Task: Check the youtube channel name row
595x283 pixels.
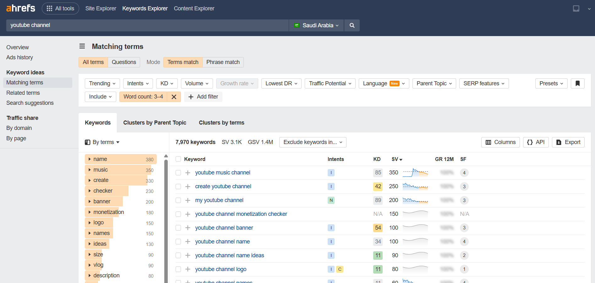Action: [178, 242]
